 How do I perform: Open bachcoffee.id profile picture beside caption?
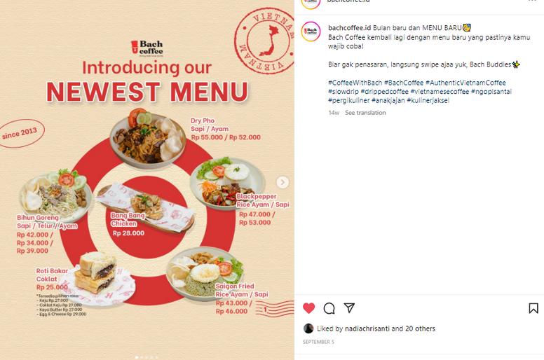311,32
